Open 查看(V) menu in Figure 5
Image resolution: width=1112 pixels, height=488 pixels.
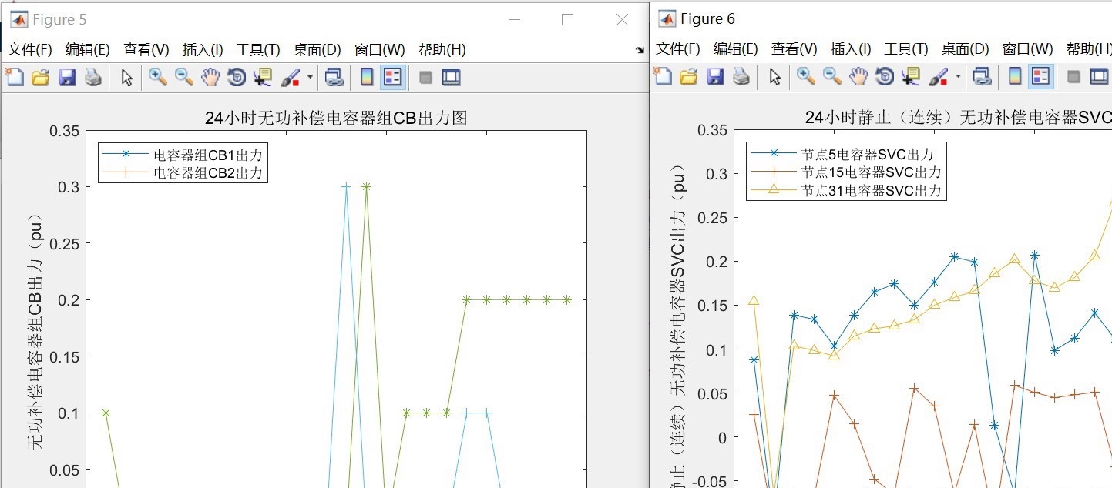point(146,50)
